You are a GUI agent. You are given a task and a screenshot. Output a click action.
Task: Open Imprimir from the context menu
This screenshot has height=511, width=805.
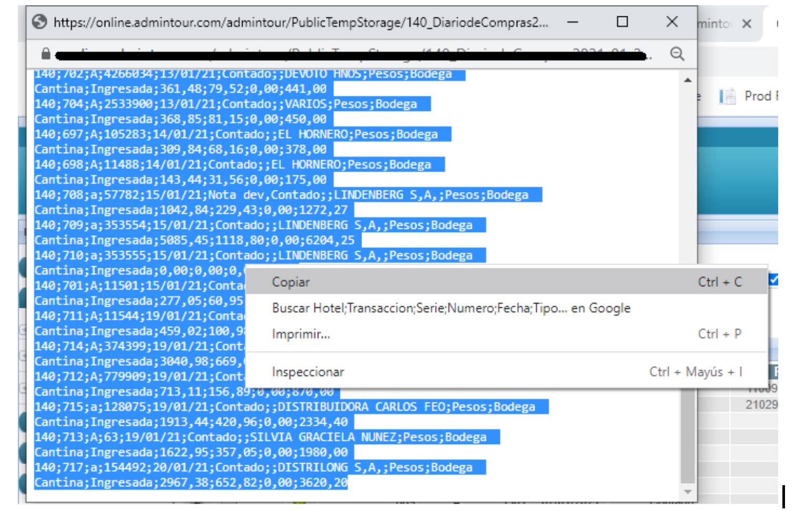300,334
